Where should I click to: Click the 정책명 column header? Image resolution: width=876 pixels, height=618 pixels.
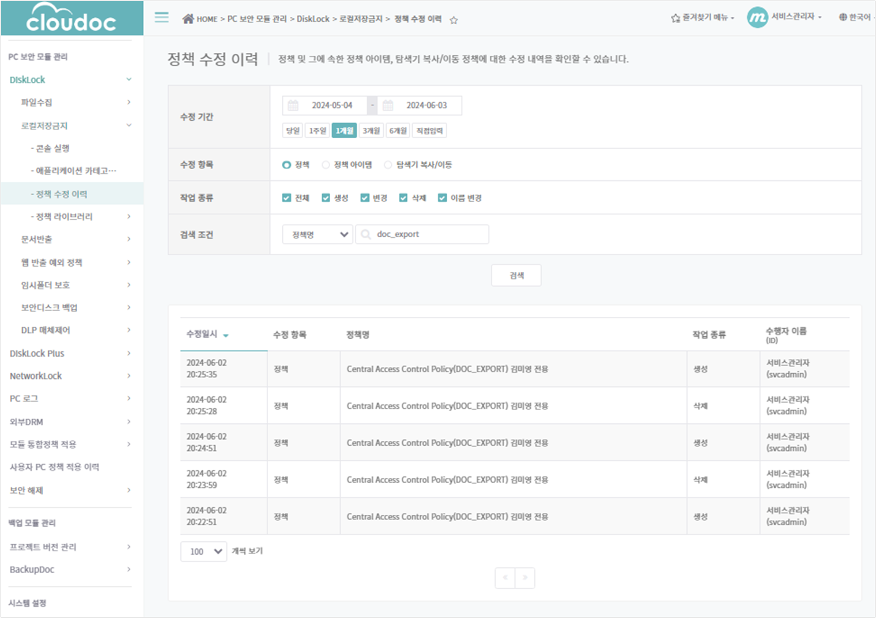tap(358, 335)
